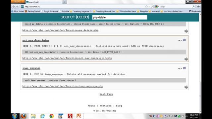Open the browser home page icon
Screen dimensions: 212x119
coord(198,7)
